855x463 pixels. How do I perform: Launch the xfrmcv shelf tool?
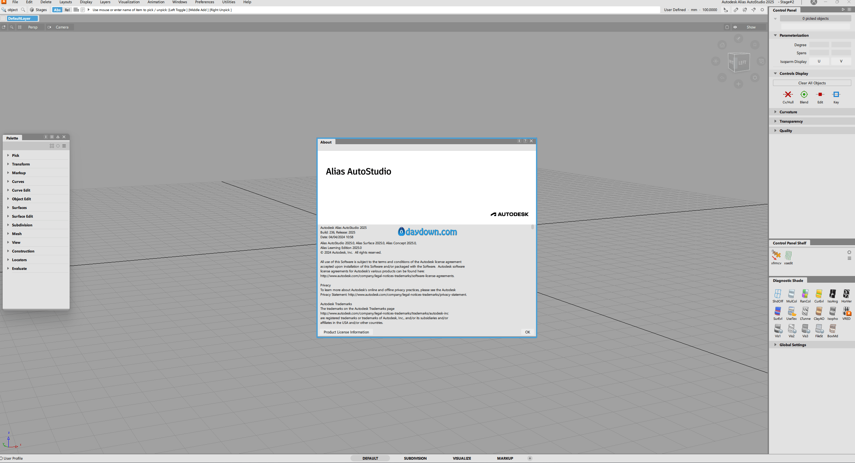pos(776,256)
